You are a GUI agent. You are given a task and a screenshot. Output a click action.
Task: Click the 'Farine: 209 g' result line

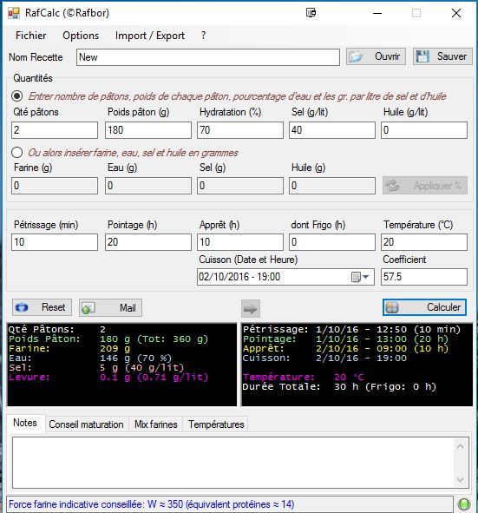tap(69, 348)
